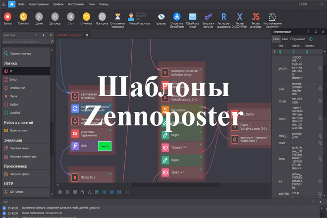
Task: Go to the home start page icon
Action: pos(12,4)
